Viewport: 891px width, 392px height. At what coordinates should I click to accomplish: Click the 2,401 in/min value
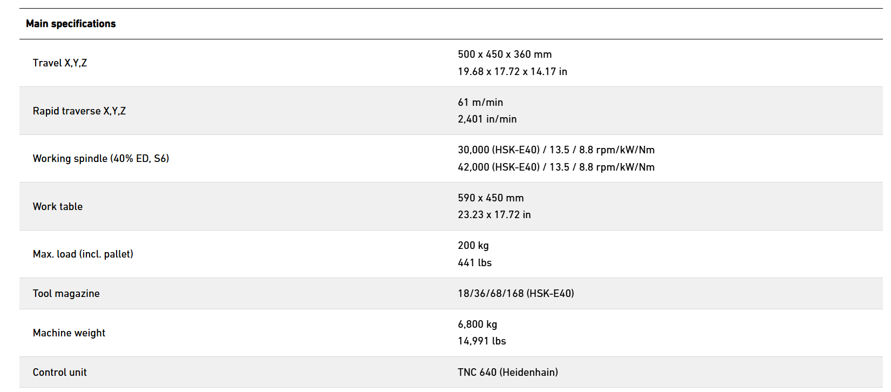tap(487, 119)
